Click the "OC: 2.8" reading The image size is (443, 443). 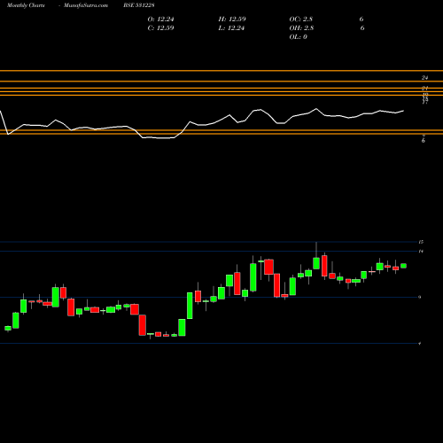[x=301, y=19]
